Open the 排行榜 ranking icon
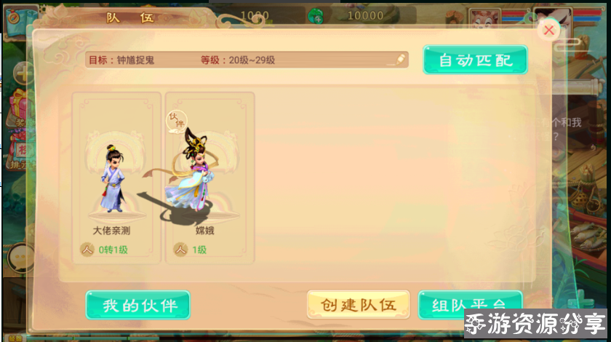611x342 pixels. coord(20,155)
